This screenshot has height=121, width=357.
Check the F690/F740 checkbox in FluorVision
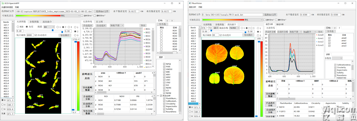coord(335,78)
